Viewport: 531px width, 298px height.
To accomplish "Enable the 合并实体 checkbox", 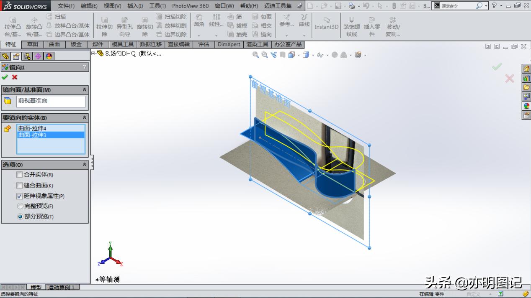I will pos(19,175).
